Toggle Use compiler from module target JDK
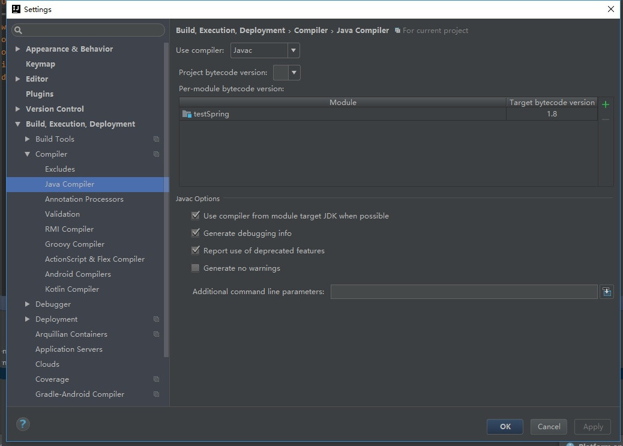This screenshot has width=623, height=446. (196, 216)
